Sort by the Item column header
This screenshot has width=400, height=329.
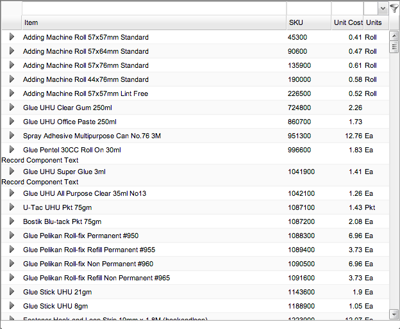154,22
